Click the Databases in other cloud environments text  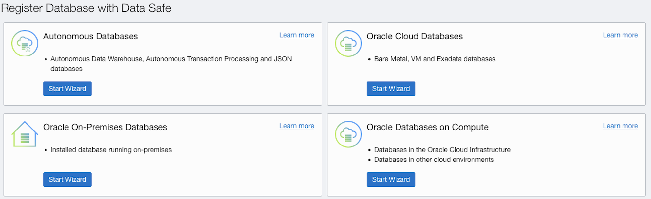point(434,160)
